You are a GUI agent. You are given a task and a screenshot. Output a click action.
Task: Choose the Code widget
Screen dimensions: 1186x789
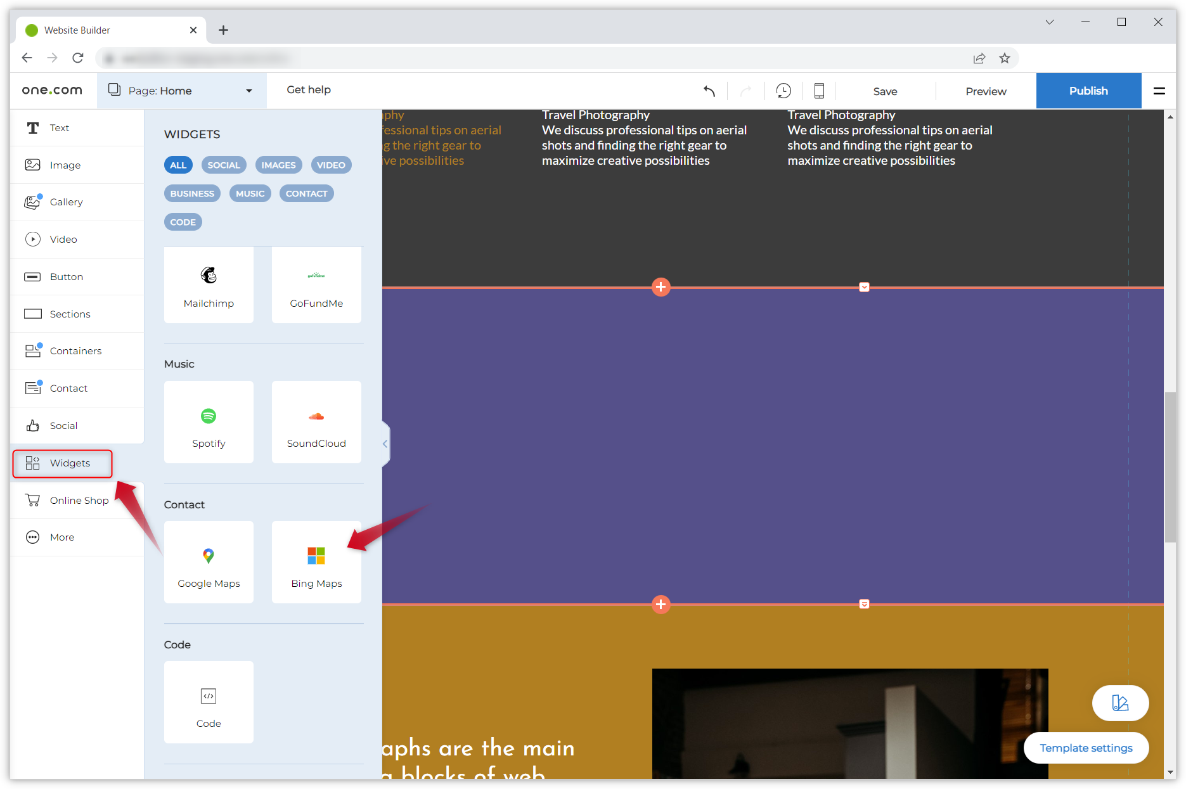coord(209,702)
